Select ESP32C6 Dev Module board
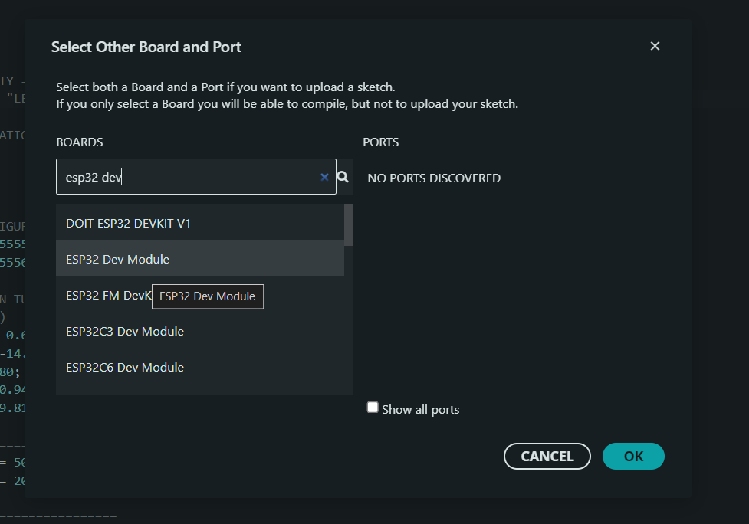 click(199, 368)
